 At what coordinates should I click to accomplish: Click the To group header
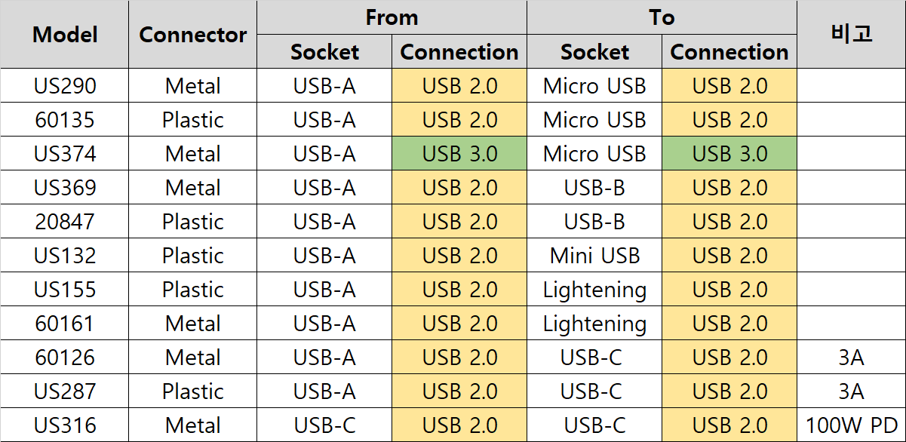click(x=662, y=18)
